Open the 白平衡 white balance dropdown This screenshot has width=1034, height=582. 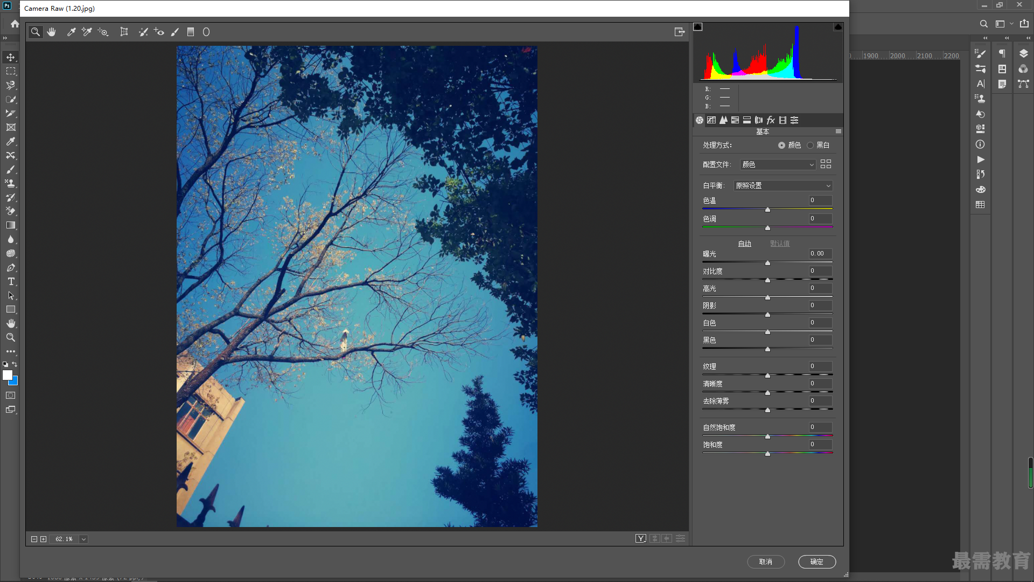[783, 185]
